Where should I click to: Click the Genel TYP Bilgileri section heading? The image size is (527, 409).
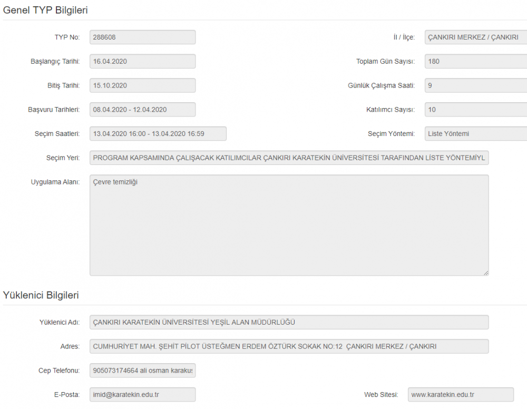pyautogui.click(x=46, y=10)
